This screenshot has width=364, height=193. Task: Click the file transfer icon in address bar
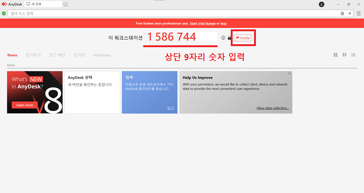(342, 13)
